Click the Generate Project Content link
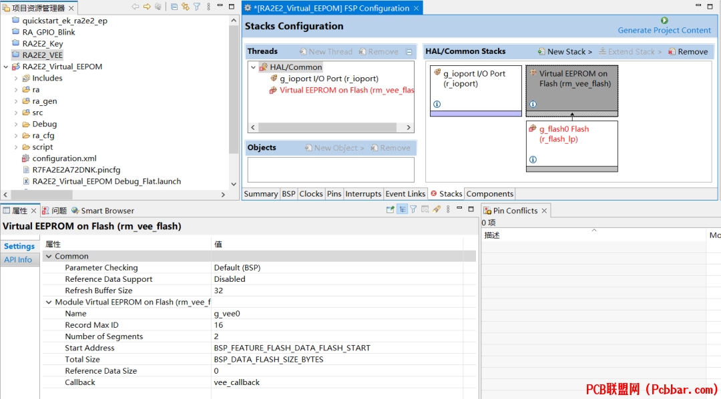 click(x=664, y=30)
